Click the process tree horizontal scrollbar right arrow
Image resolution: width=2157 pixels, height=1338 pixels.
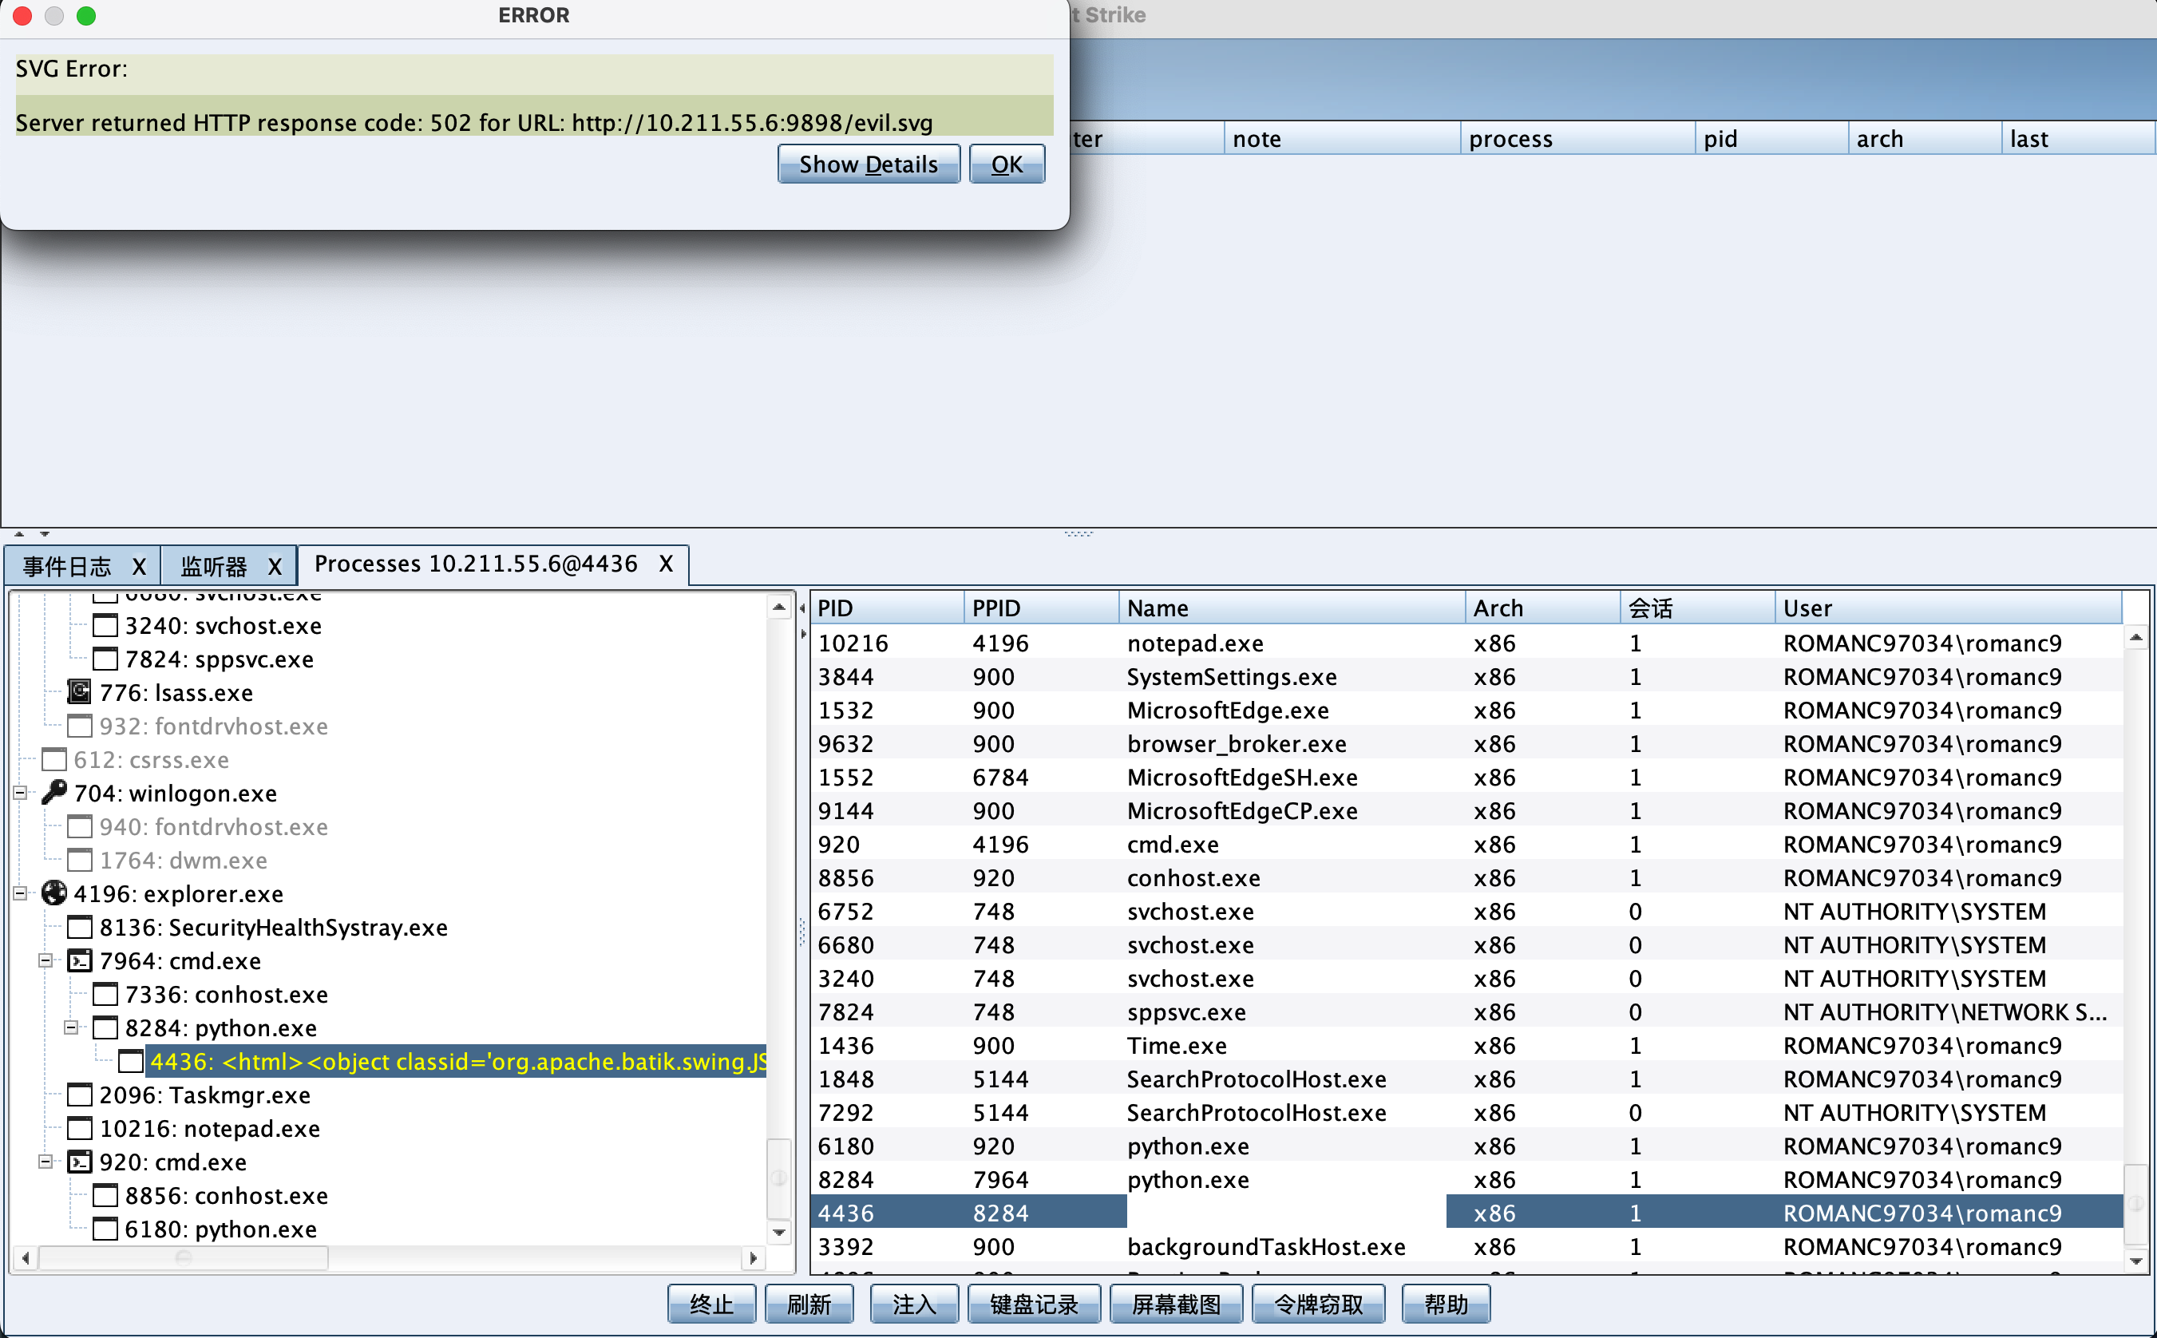pyautogui.click(x=753, y=1257)
